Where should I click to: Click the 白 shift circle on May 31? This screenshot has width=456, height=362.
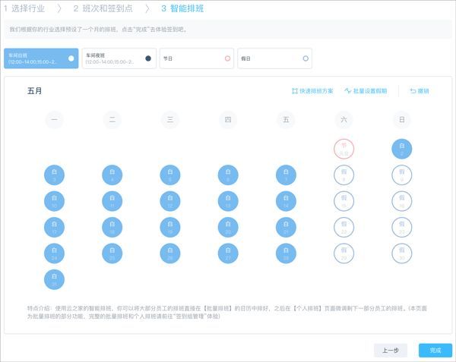[x=54, y=279]
